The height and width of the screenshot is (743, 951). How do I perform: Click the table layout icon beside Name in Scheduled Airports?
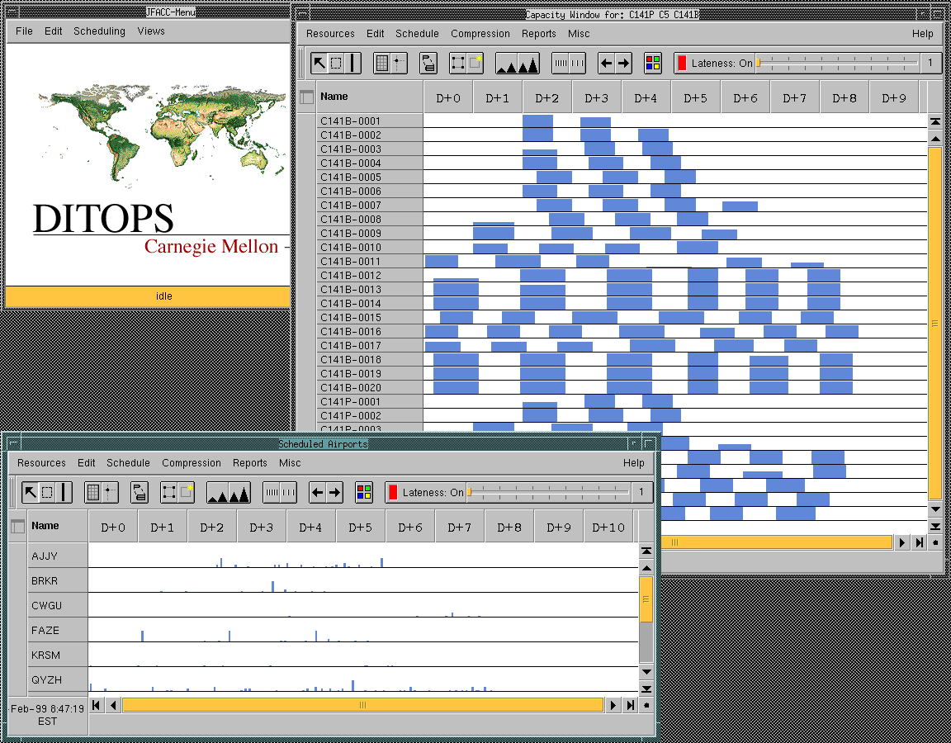(17, 526)
